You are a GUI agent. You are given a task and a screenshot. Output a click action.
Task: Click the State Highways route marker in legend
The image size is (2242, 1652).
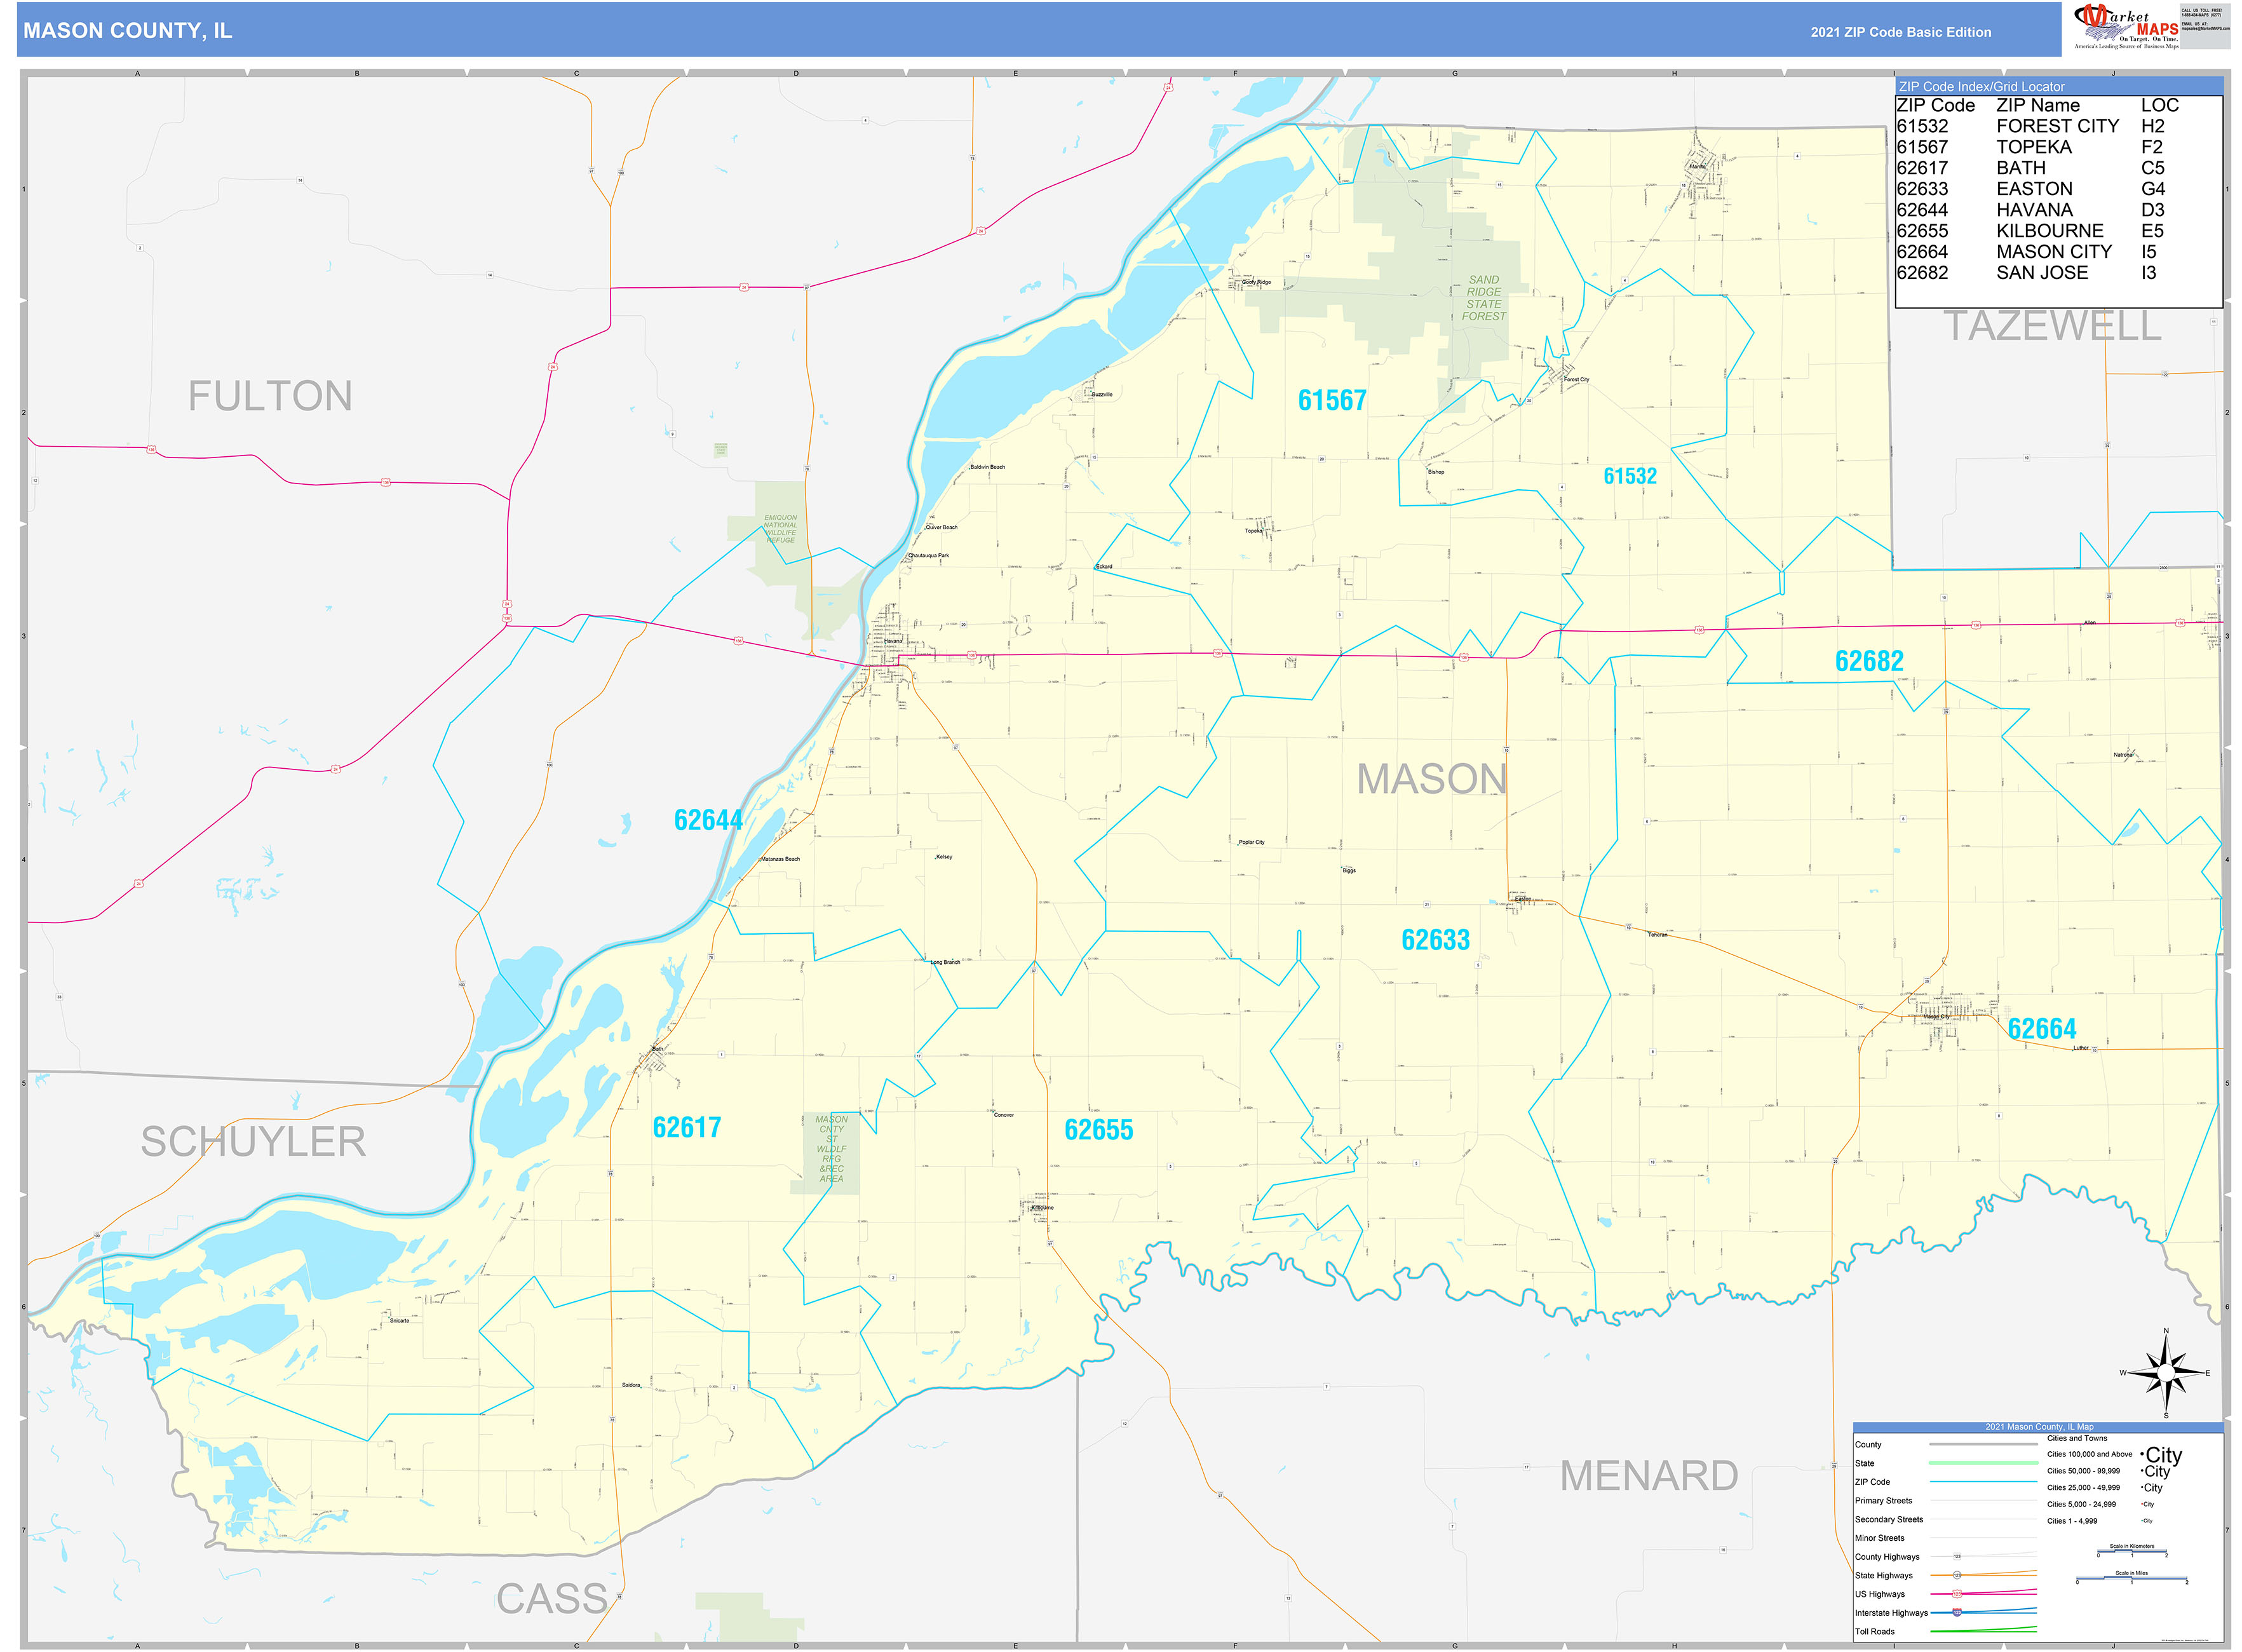(x=1958, y=1575)
